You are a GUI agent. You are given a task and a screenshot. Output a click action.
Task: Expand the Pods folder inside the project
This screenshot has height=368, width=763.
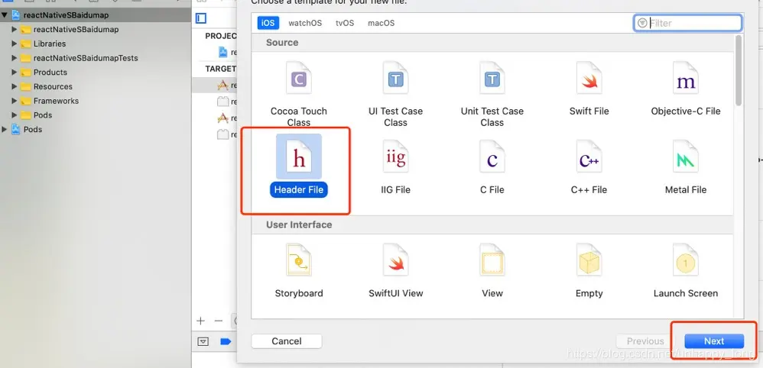(x=14, y=115)
